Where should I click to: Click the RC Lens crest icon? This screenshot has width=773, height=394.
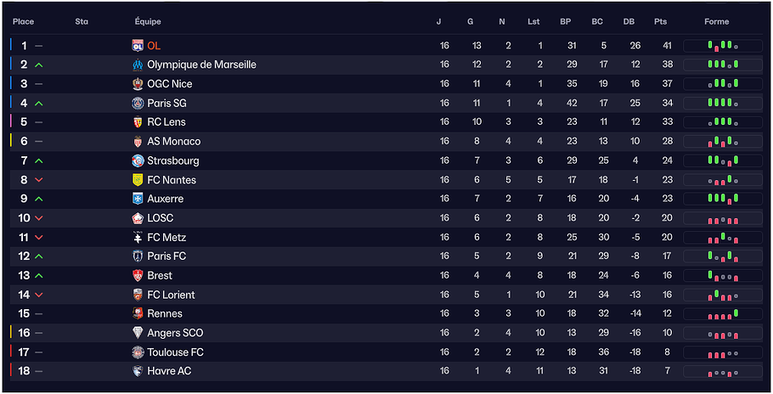pyautogui.click(x=138, y=122)
